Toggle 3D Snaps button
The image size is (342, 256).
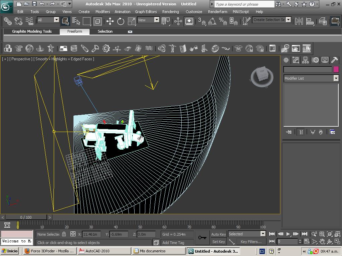(x=202, y=21)
